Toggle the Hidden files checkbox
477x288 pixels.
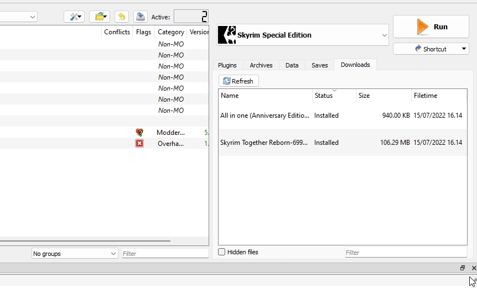click(222, 252)
